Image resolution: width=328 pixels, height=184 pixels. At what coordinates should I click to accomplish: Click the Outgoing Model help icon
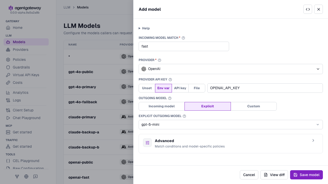click(x=170, y=98)
